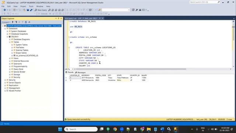Open the Tools menu
236x133 pixels.
coord(31,6)
